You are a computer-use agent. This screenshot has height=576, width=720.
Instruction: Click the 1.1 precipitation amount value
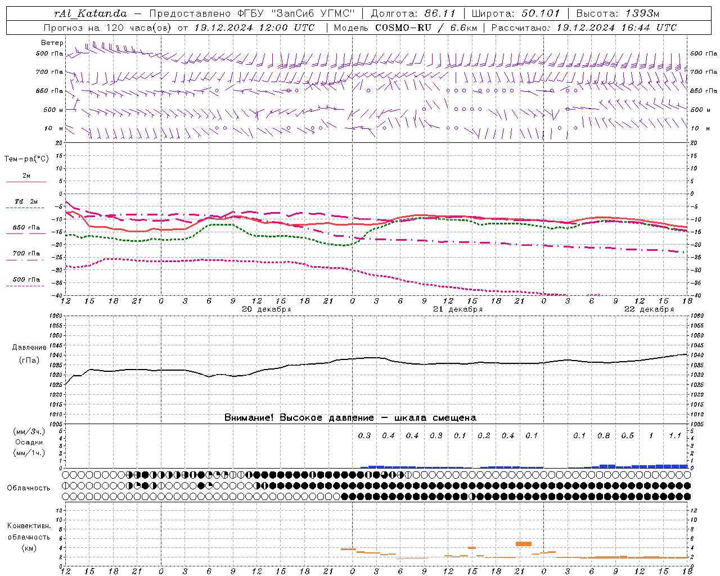[675, 435]
